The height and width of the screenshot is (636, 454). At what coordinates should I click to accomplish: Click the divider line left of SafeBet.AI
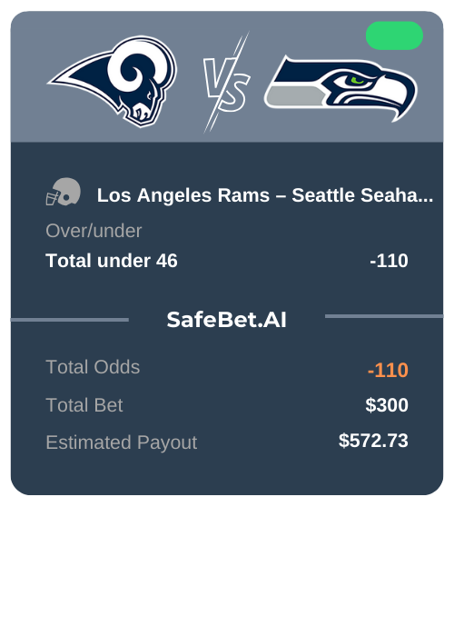pyautogui.click(x=70, y=320)
